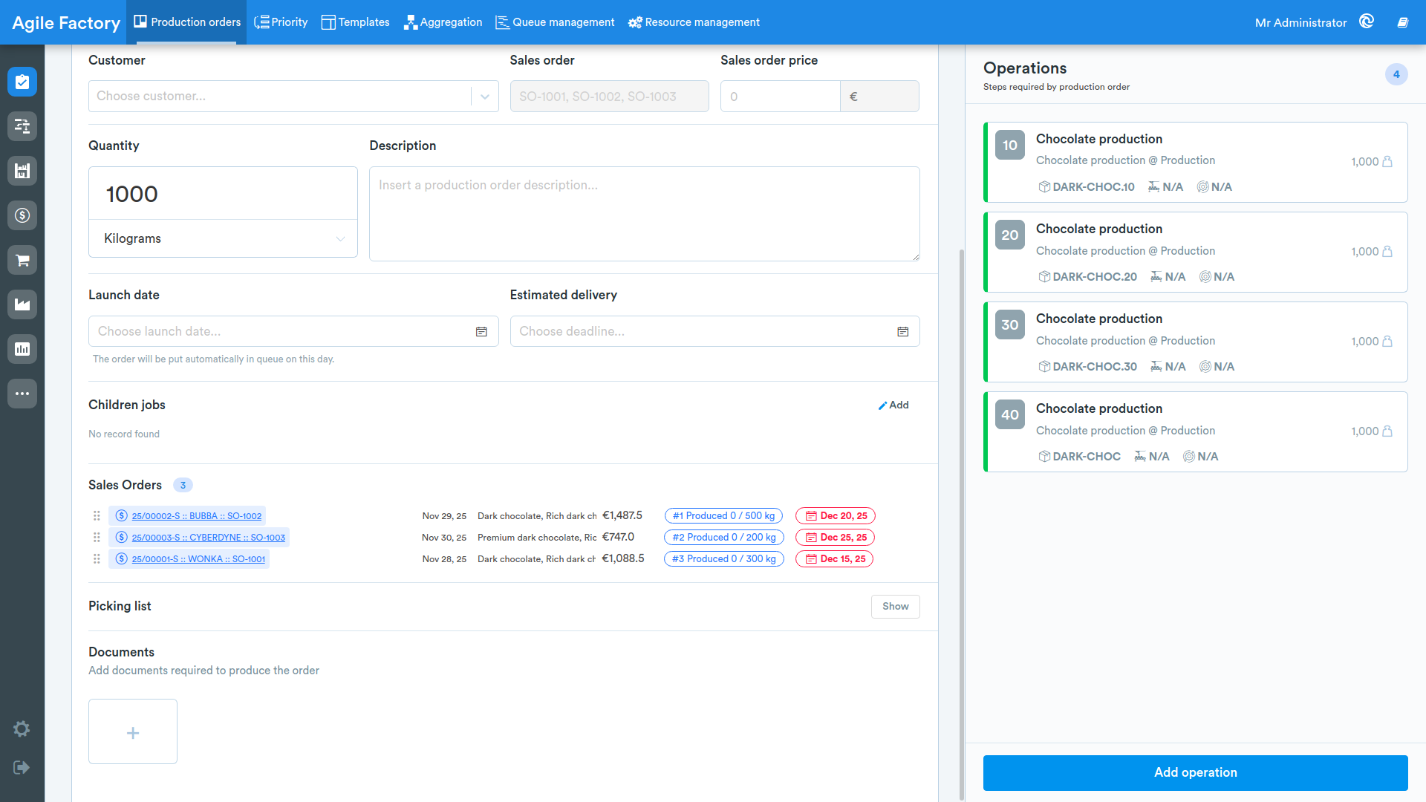
Task: Click the Agile Factory logo
Action: (x=66, y=22)
